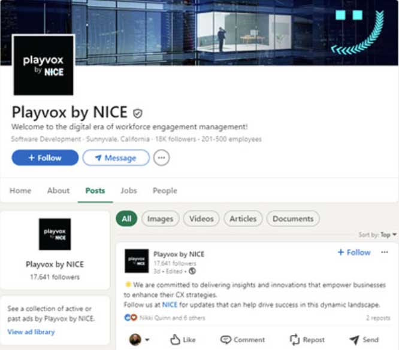Click the Send paper plane icon
The width and height of the screenshot is (399, 350).
point(354,340)
